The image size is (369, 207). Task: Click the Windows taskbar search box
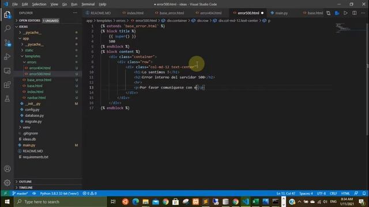pyautogui.click(x=61, y=202)
